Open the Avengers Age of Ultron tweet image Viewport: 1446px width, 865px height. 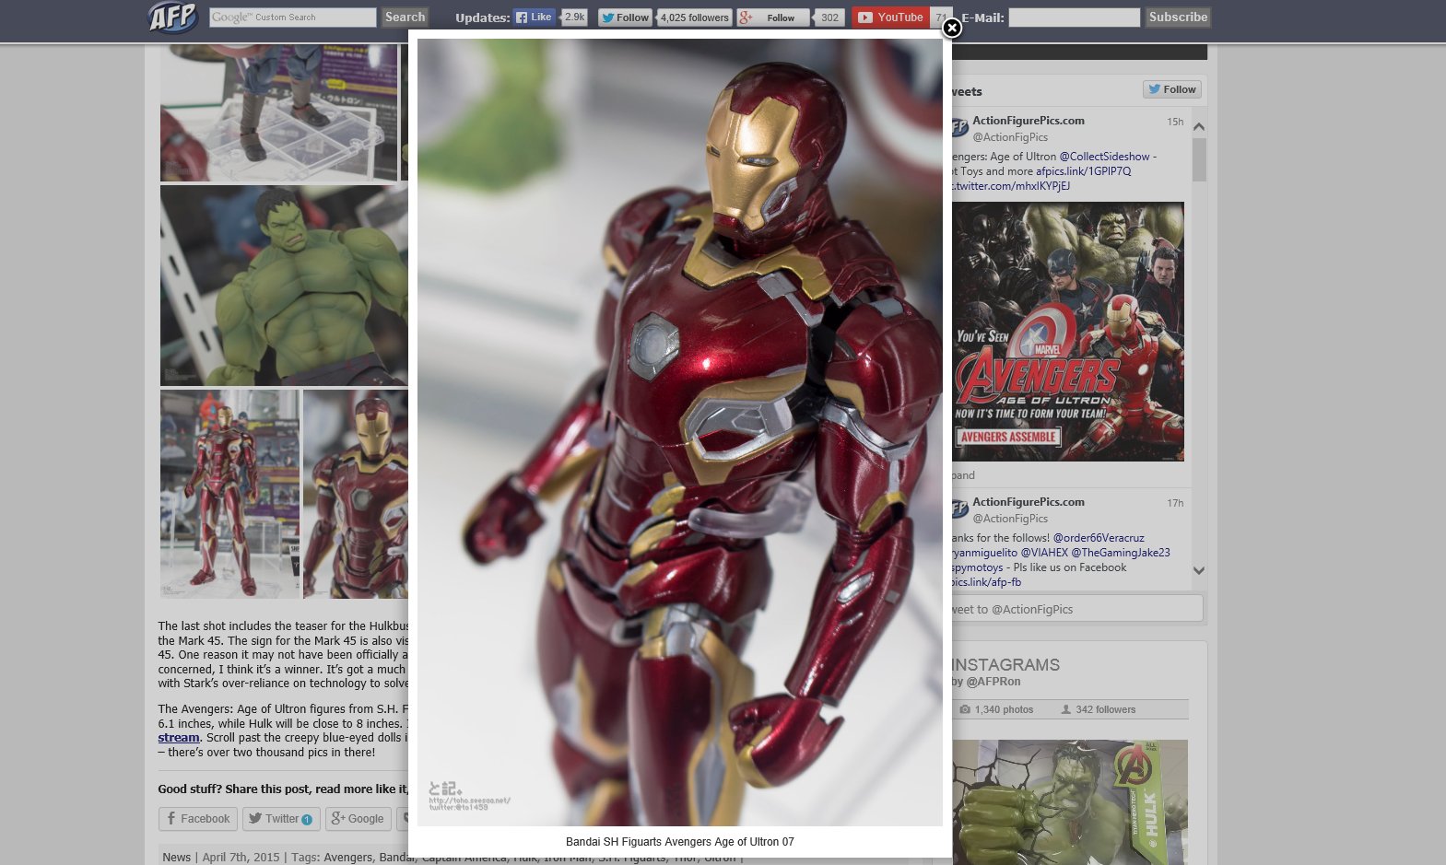[1068, 332]
